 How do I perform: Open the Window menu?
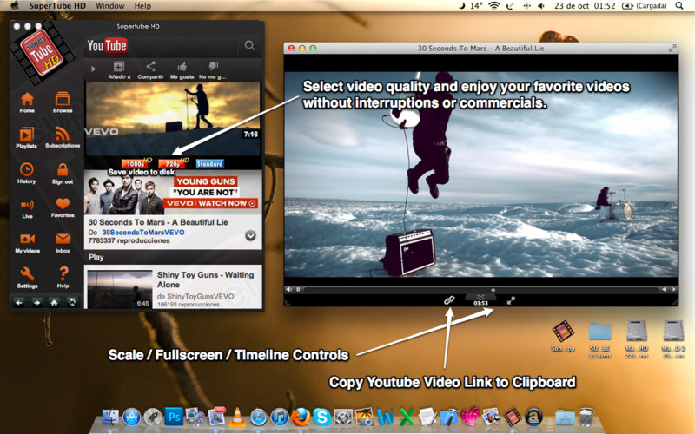point(110,6)
